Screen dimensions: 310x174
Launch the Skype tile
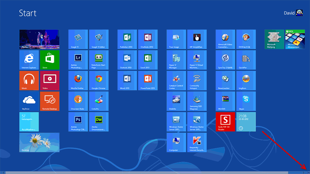[246, 101]
